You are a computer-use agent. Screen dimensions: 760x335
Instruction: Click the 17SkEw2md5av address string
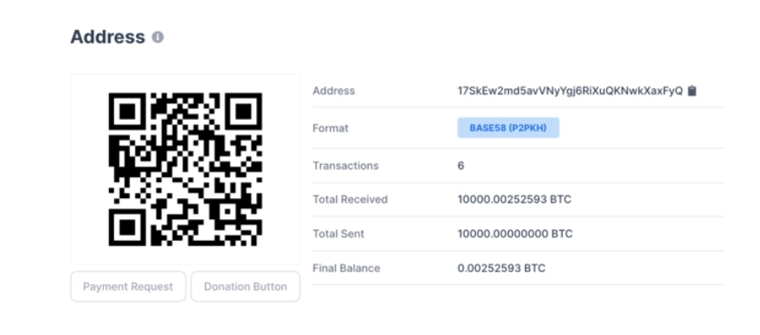[570, 91]
